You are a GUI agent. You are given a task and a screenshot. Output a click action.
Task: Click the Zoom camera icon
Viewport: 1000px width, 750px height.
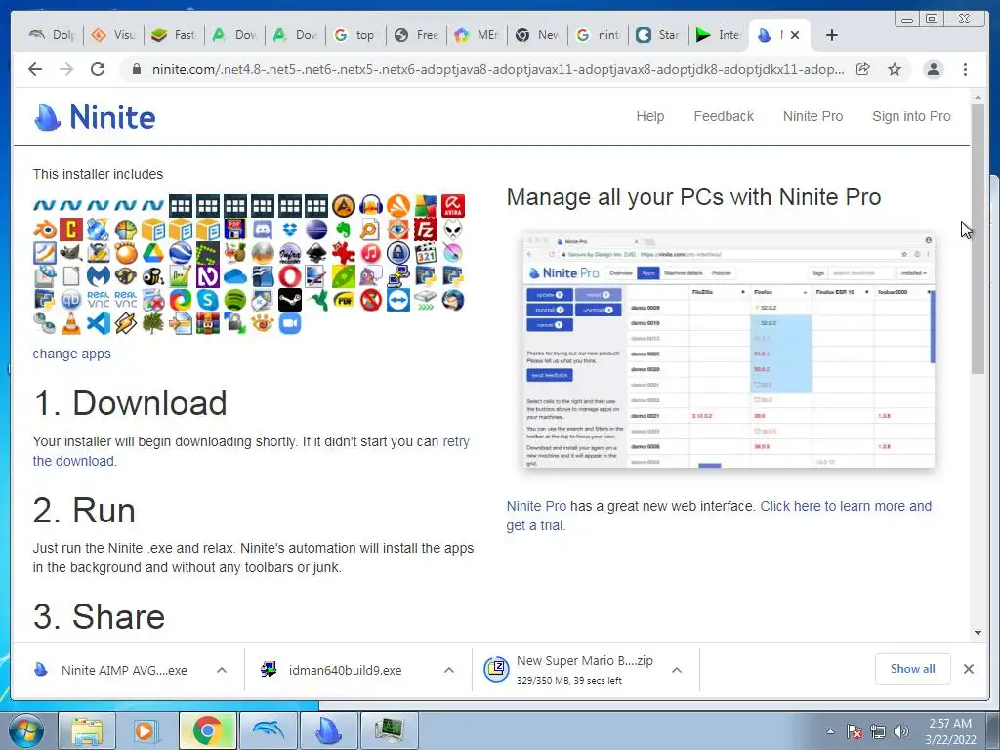289,323
